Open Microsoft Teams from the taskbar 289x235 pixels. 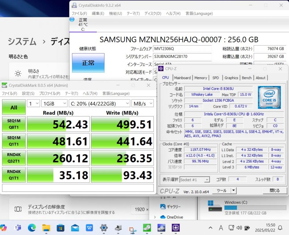pyautogui.click(x=18, y=228)
